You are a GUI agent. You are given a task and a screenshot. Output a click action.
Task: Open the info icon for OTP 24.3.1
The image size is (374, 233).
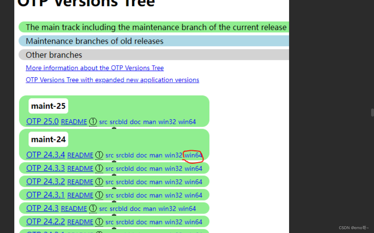click(x=99, y=195)
